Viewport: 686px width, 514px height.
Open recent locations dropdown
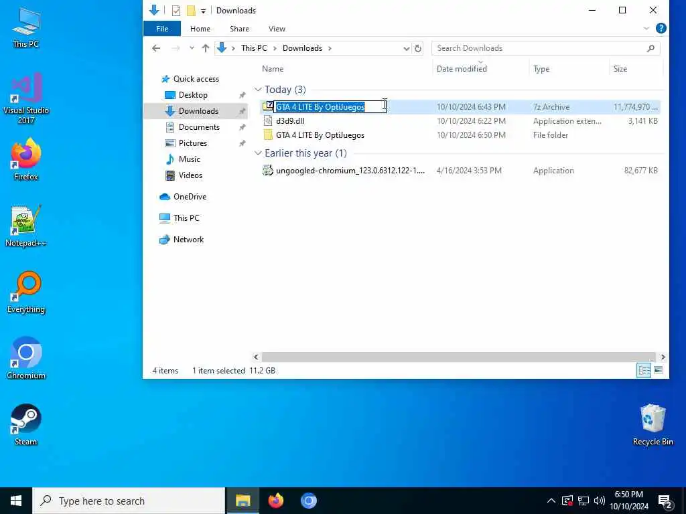[192, 48]
